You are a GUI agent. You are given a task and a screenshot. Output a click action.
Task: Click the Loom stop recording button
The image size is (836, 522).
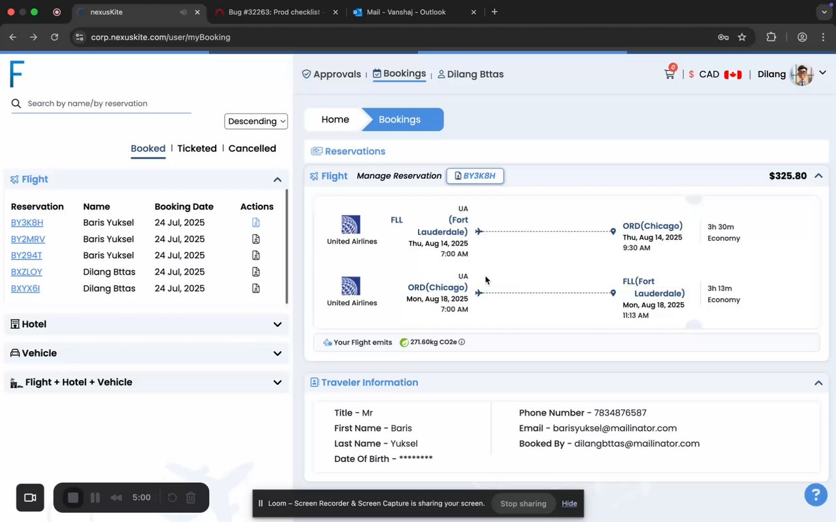point(73,498)
